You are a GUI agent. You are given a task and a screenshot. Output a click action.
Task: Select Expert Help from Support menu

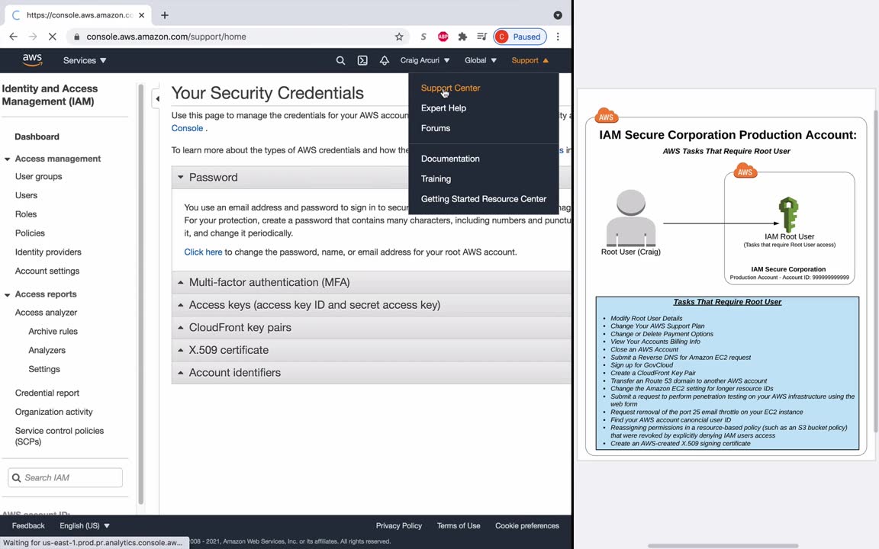443,108
